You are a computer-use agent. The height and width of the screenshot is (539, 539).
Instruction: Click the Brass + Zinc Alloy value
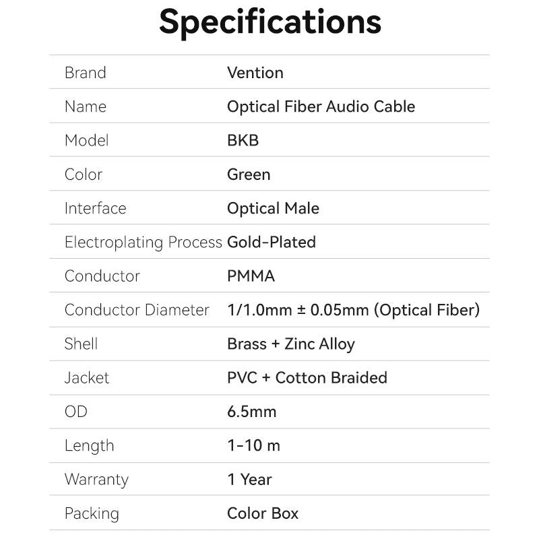(290, 344)
